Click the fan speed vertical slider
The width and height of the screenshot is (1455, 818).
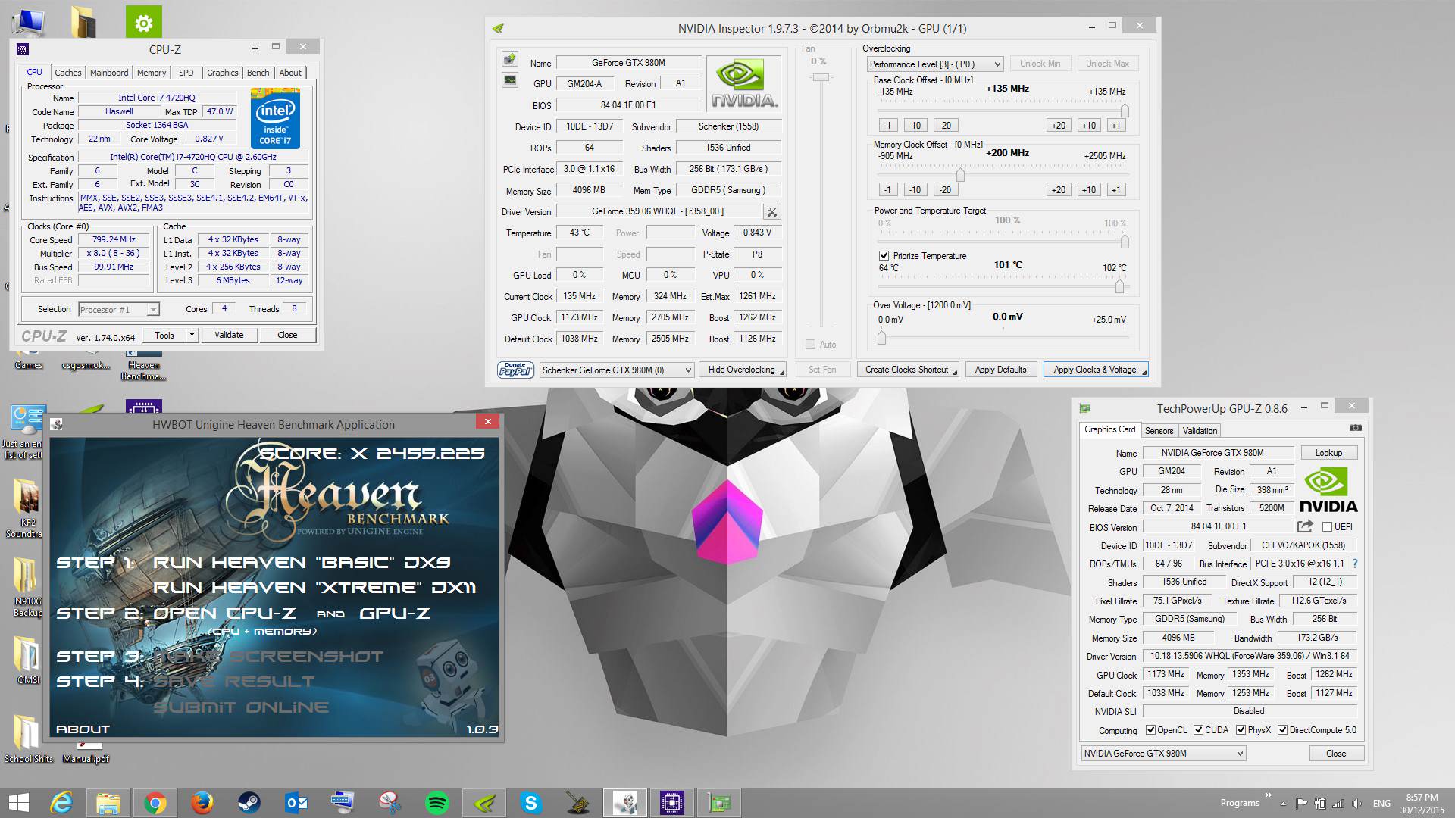coord(821,77)
